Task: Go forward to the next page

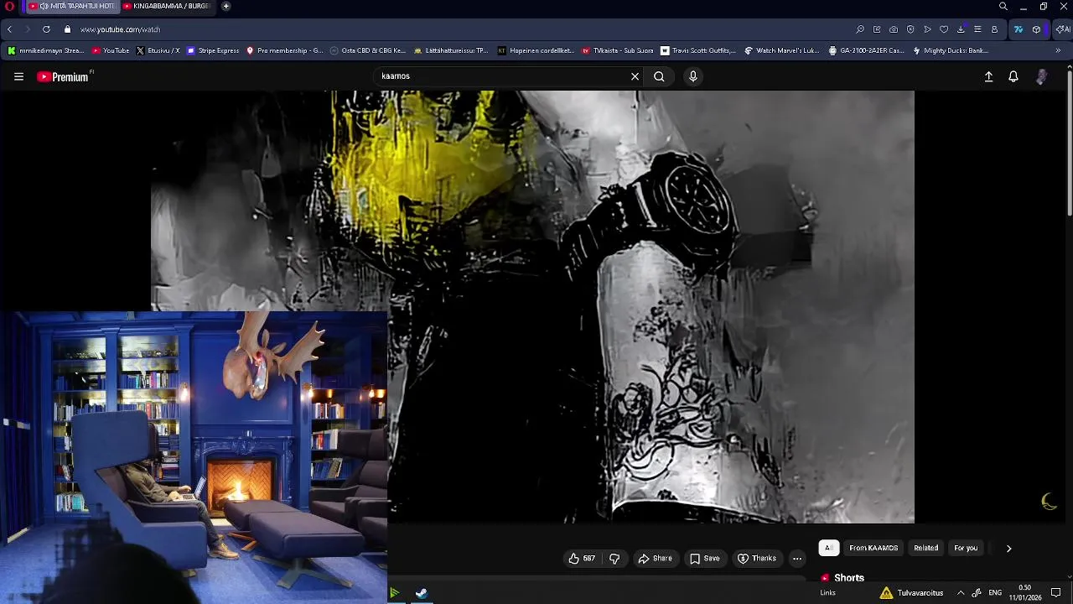Action: (27, 29)
